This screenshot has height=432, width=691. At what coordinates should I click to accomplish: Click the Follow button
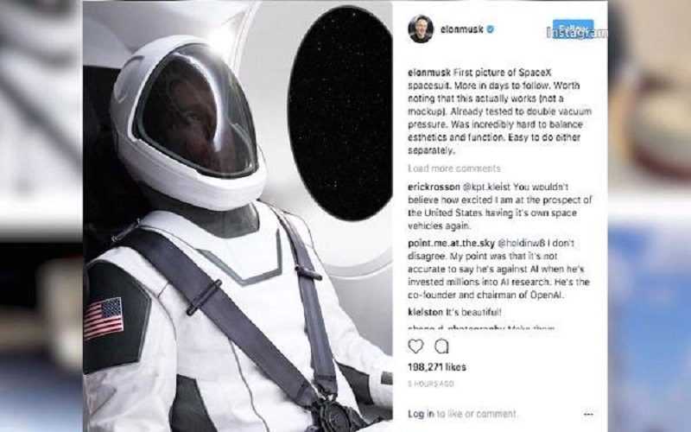(x=573, y=29)
